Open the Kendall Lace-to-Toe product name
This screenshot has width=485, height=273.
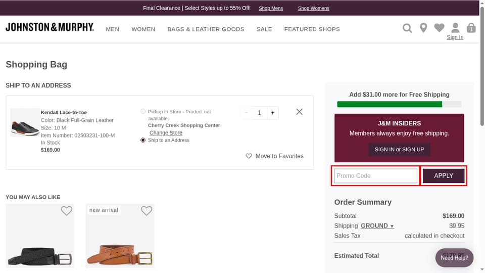tap(64, 112)
